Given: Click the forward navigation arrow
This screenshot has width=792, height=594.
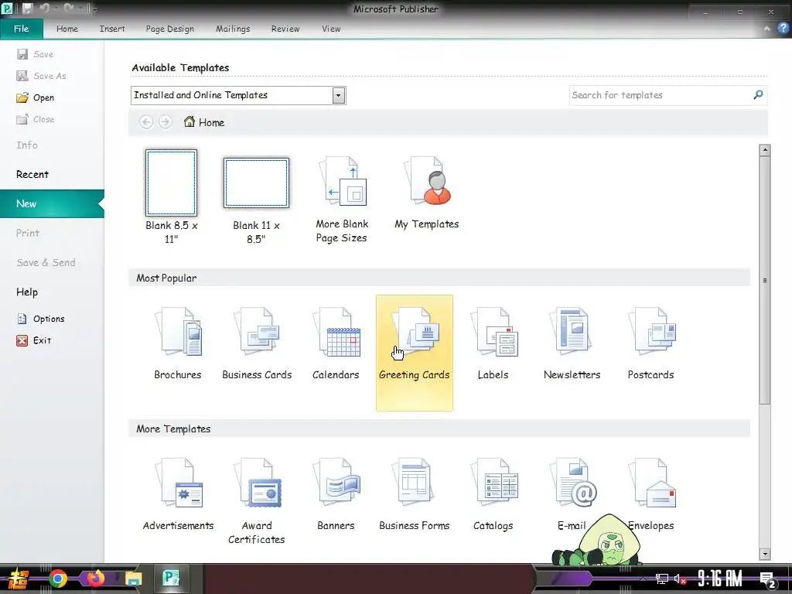Looking at the screenshot, I should [x=166, y=122].
